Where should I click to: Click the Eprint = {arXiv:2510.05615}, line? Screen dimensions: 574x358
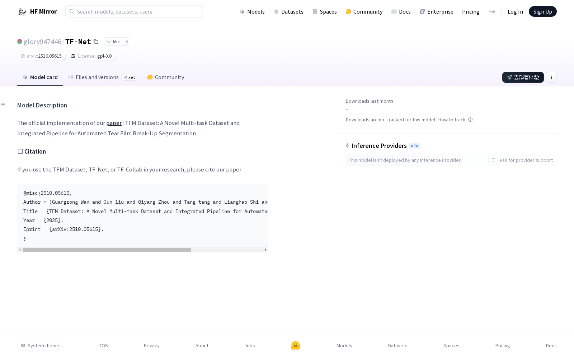pyautogui.click(x=63, y=229)
